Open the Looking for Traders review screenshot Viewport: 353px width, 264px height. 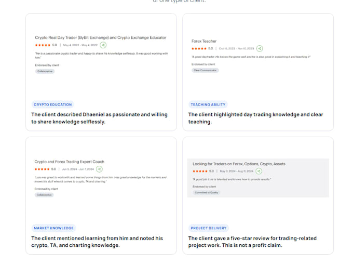(258, 178)
